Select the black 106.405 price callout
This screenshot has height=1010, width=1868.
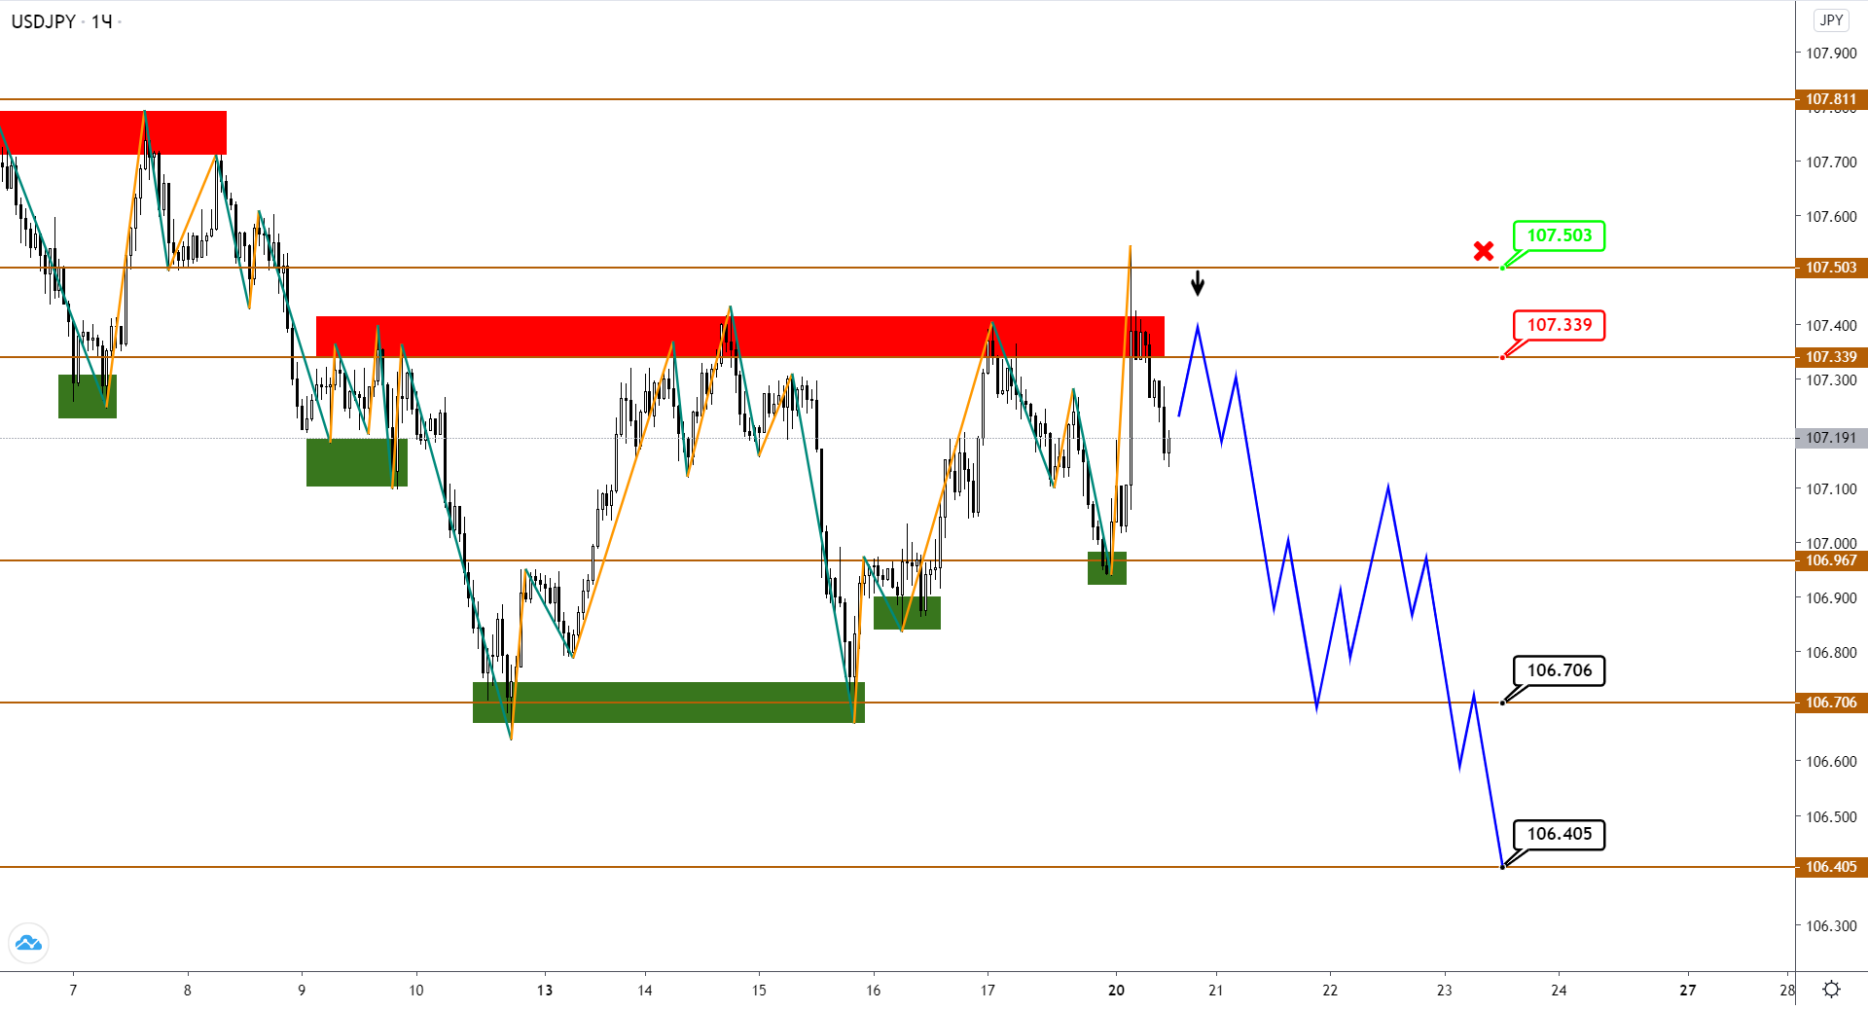1559,834
